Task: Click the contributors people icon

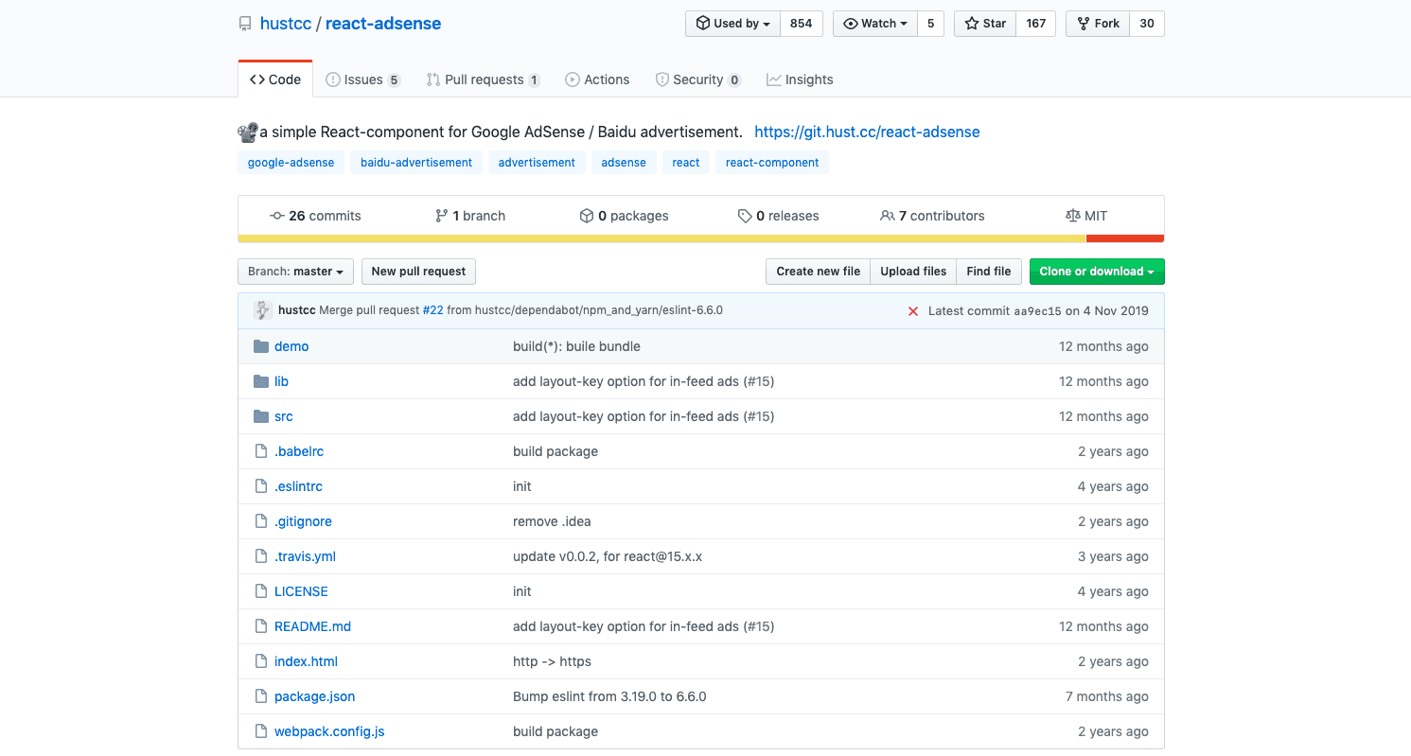Action: [x=887, y=216]
